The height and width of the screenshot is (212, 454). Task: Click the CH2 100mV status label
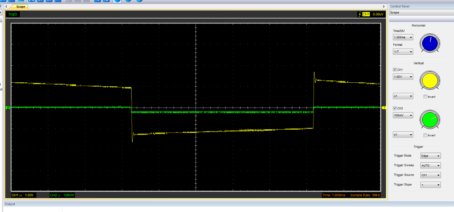(62, 195)
